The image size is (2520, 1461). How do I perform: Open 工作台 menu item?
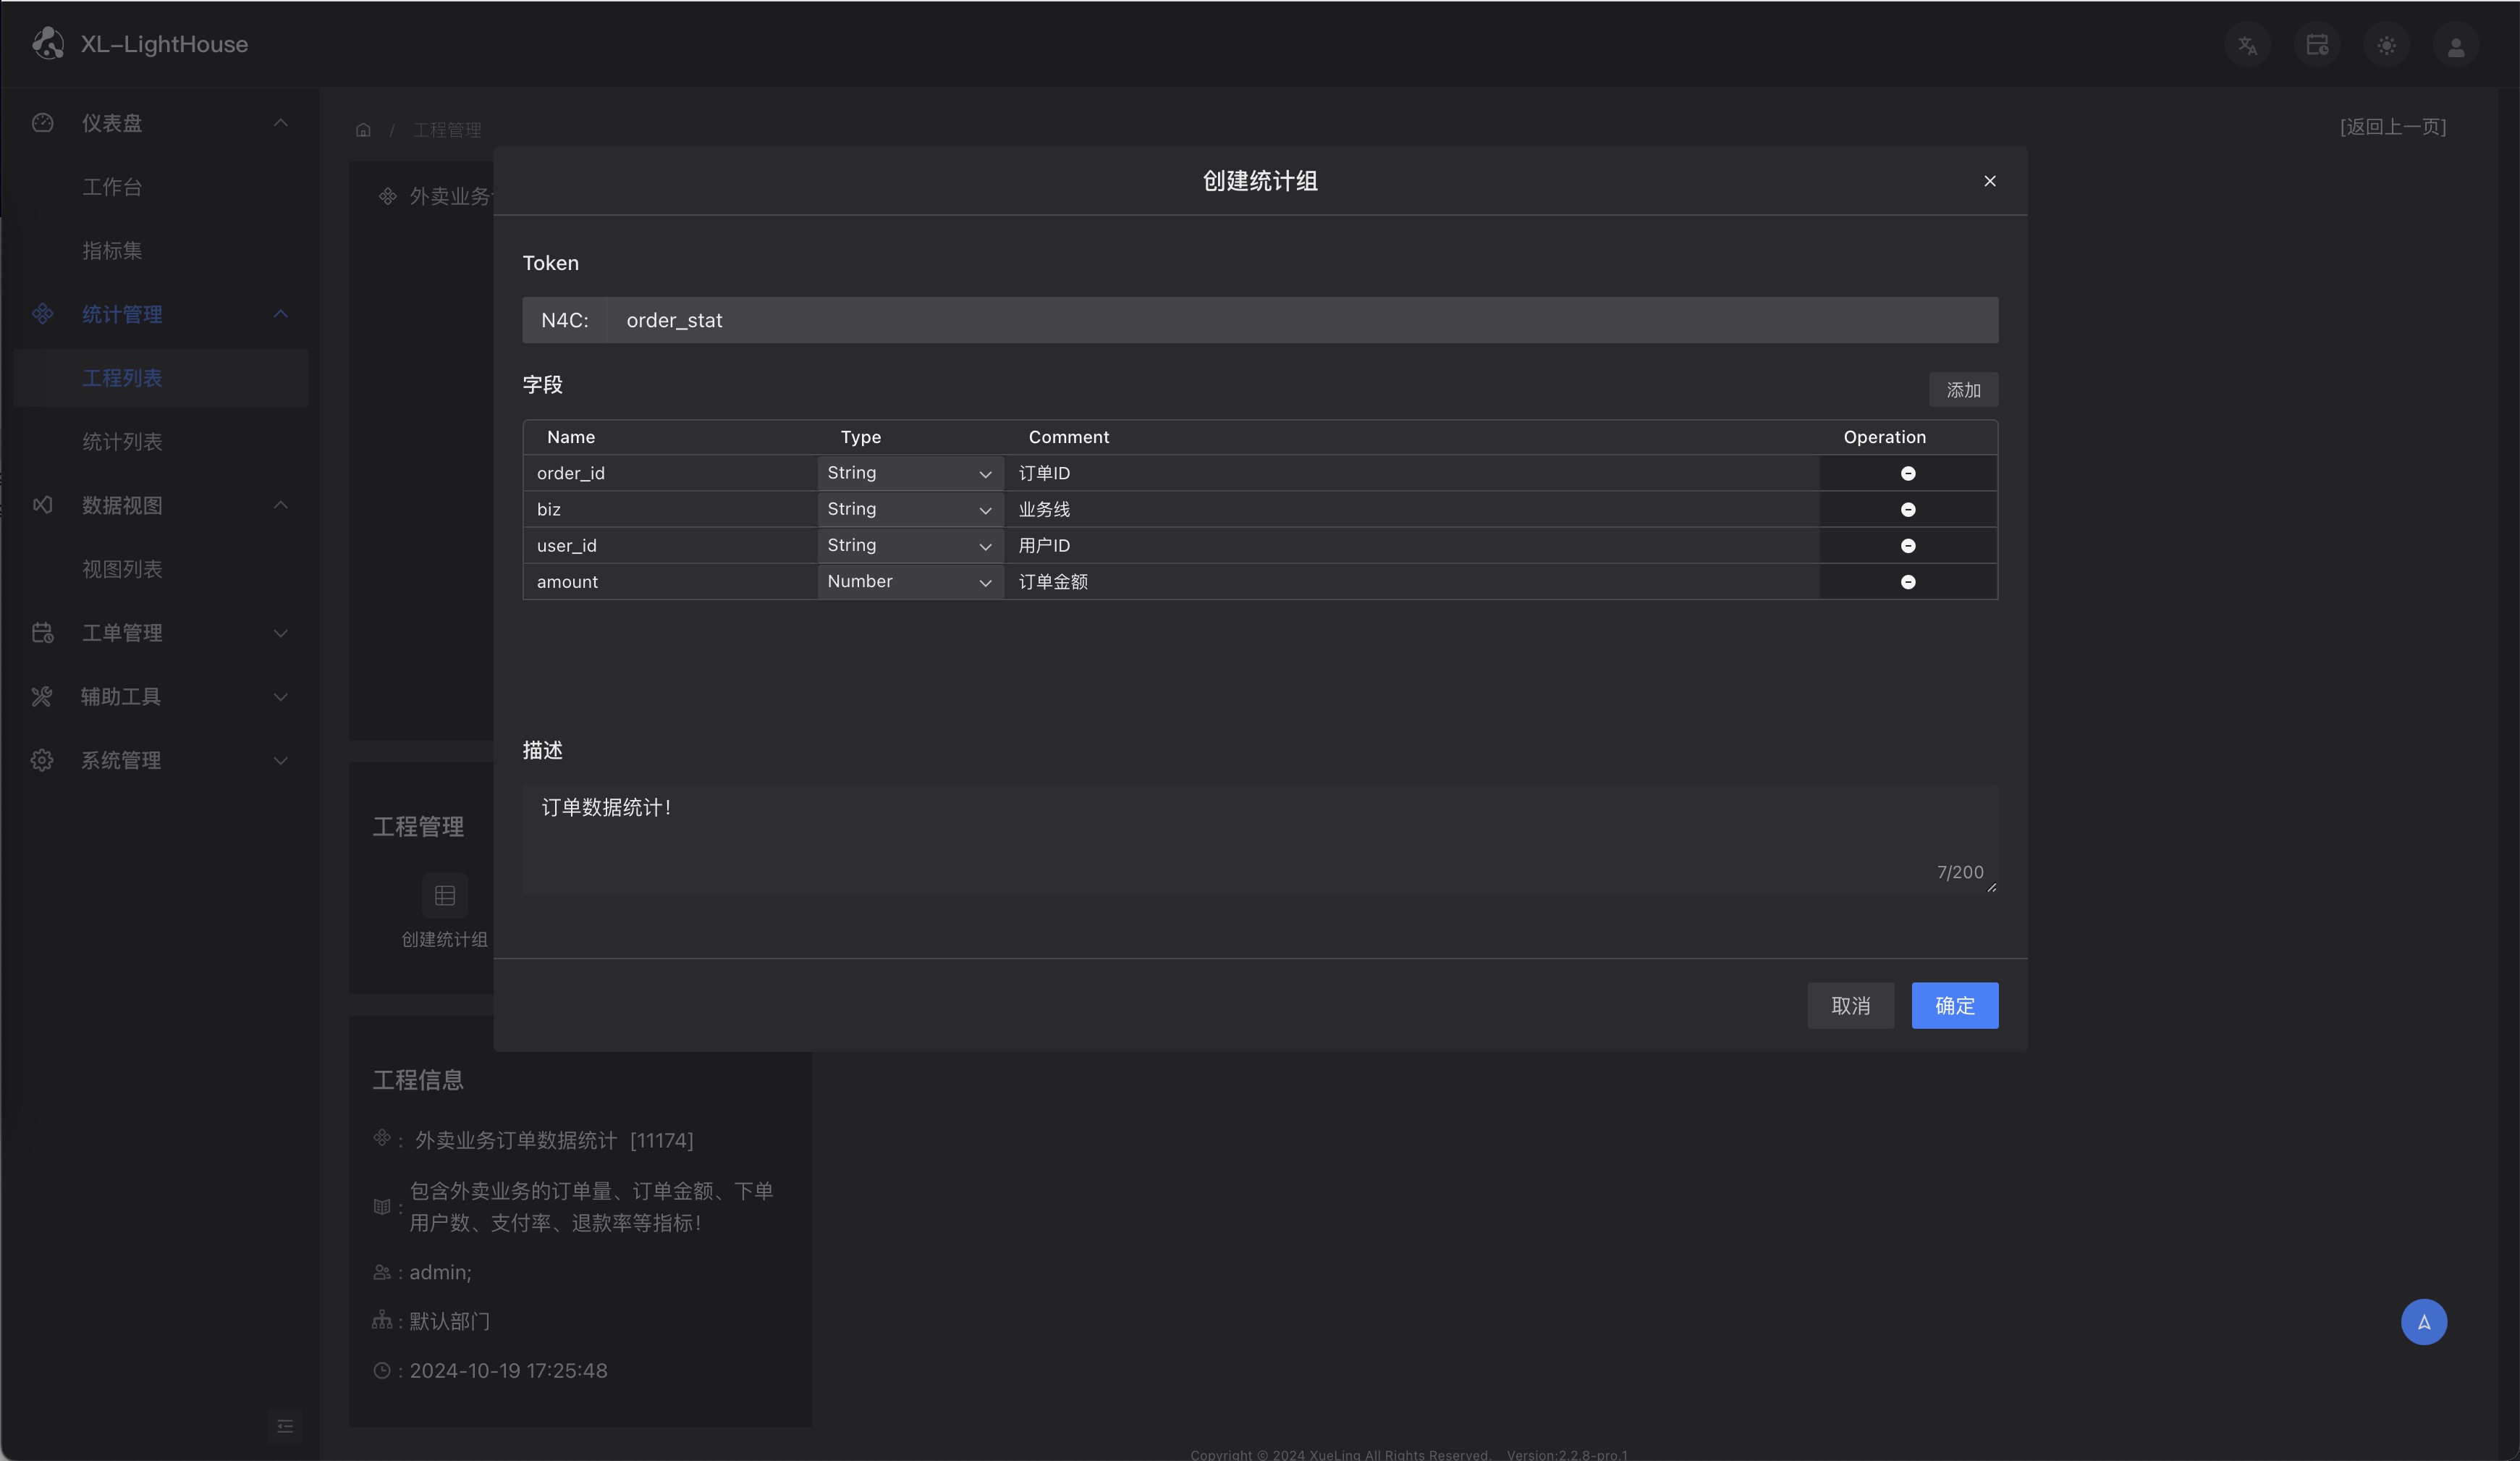coord(160,187)
